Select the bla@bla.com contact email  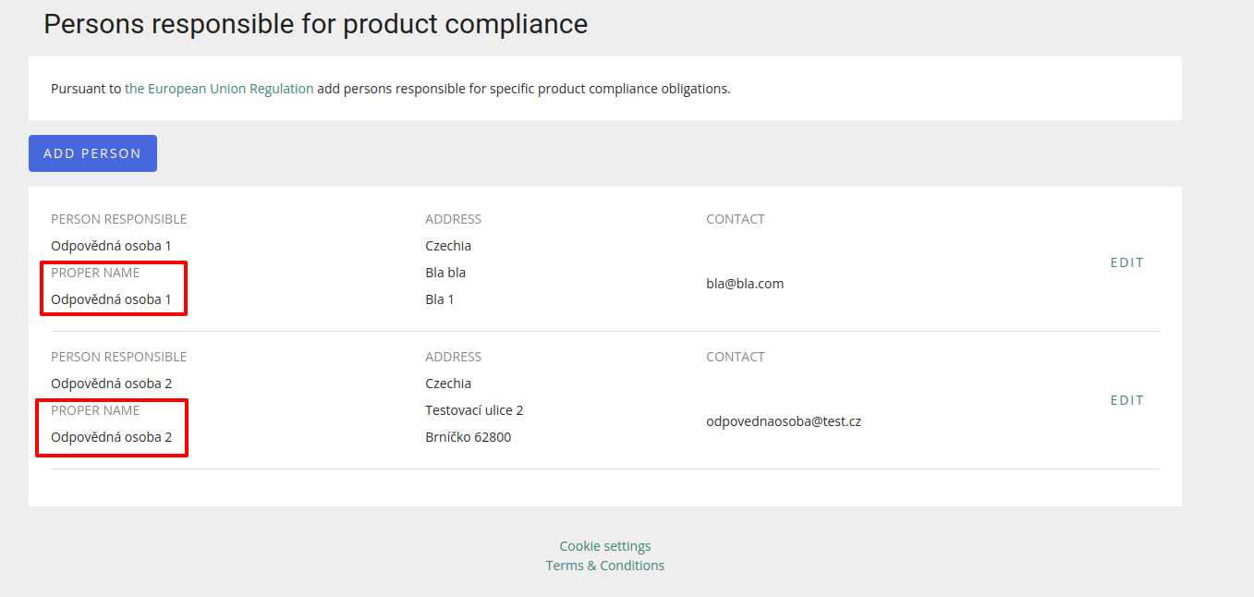pos(745,284)
